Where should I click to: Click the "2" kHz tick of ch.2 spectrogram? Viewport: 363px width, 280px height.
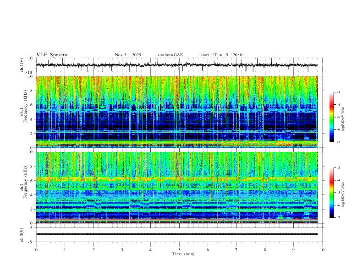(x=32, y=209)
